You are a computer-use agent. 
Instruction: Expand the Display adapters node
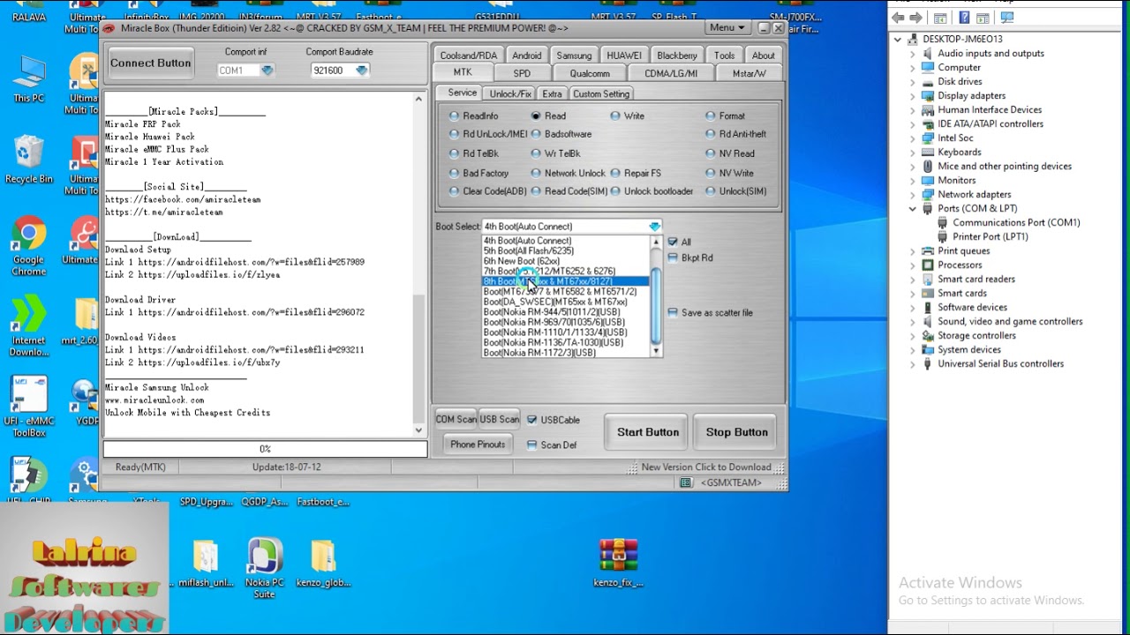913,95
